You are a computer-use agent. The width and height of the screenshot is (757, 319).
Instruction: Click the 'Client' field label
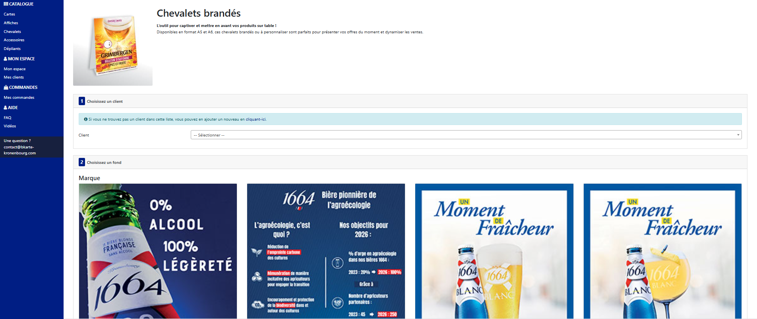point(84,135)
